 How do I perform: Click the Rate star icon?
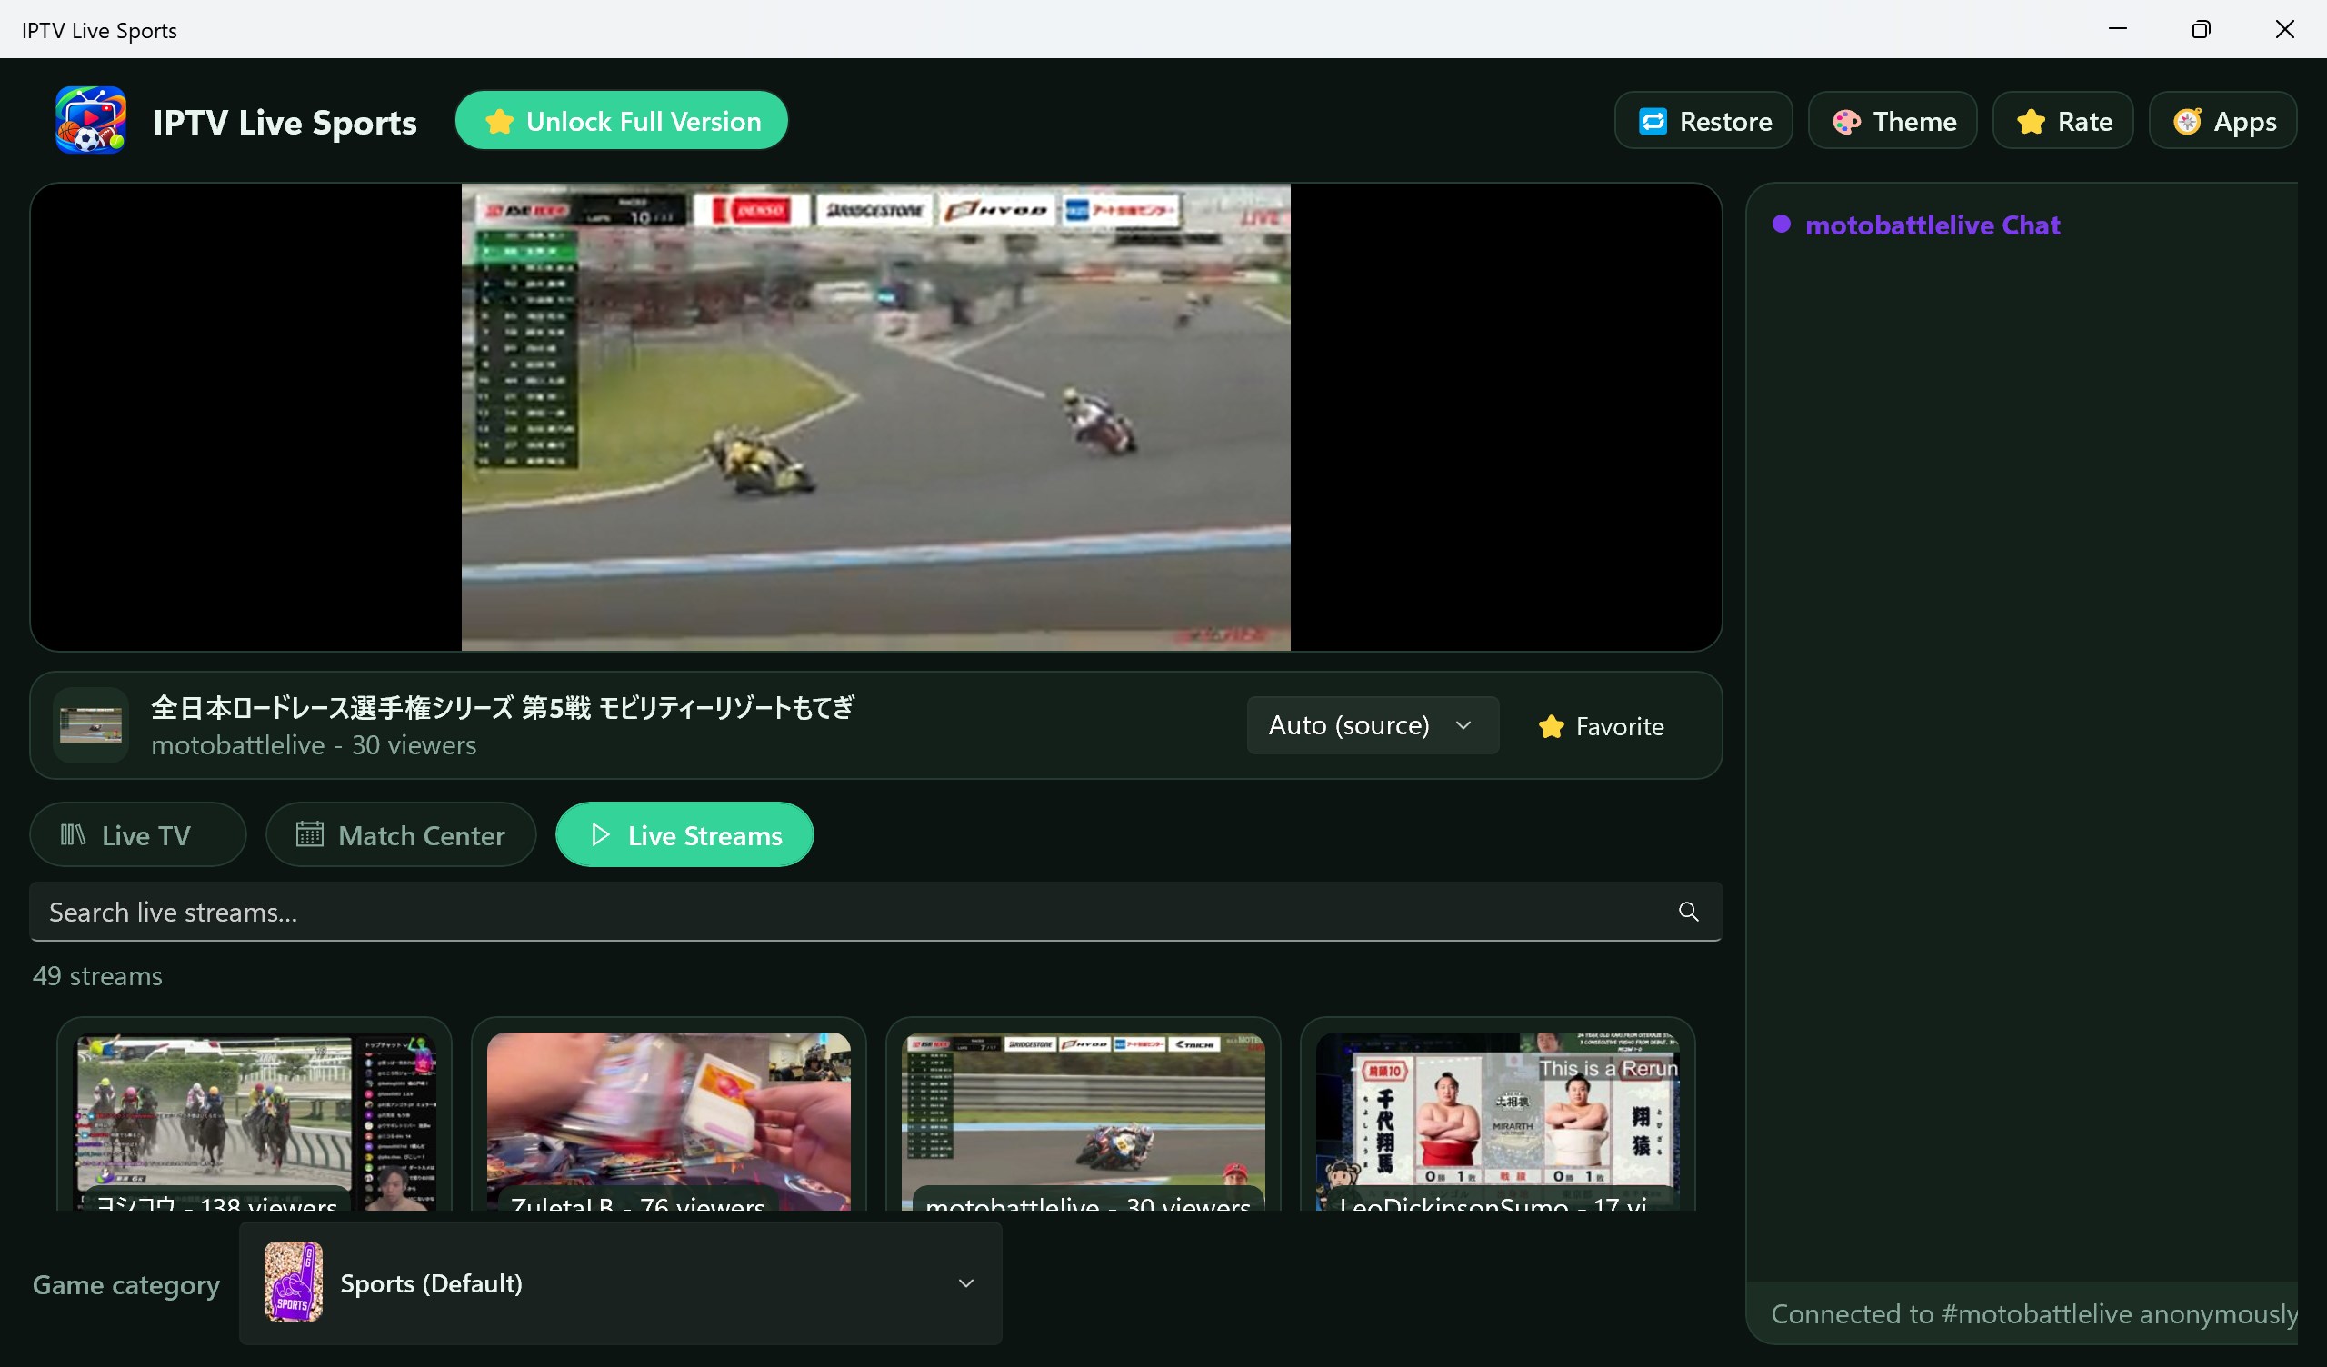(2031, 121)
